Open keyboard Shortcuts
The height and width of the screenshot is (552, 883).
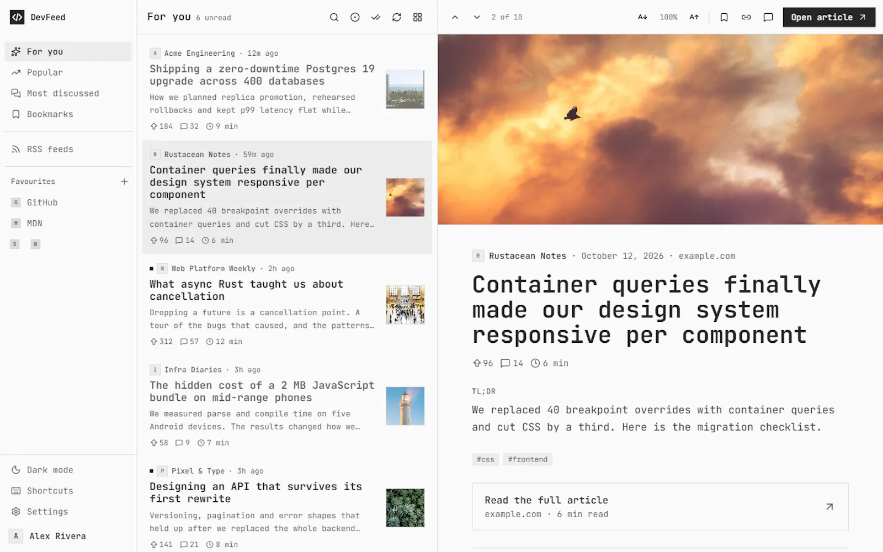[68, 491]
